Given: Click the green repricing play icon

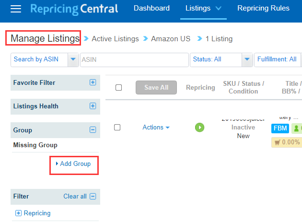Looking at the screenshot, I should click(x=199, y=128).
